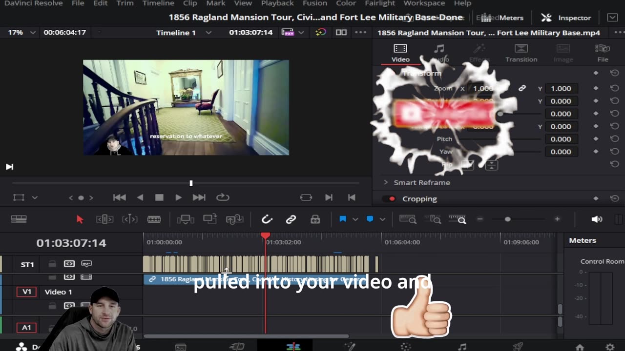Image resolution: width=625 pixels, height=351 pixels.
Task: Click the viewer scrubber bar handle
Action: pos(191,183)
